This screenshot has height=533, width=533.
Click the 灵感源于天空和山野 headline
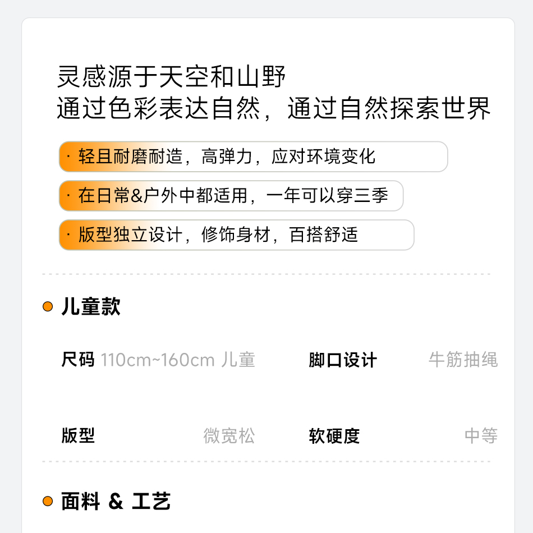point(172,76)
